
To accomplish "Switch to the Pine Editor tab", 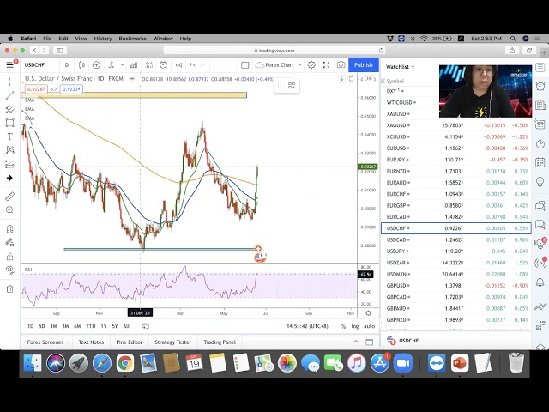I will [131, 342].
